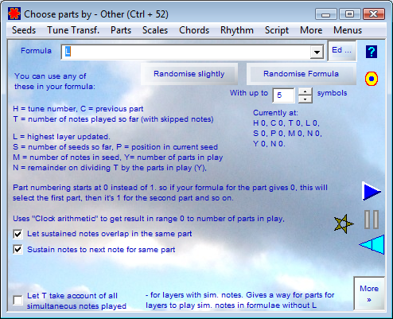Increase symbols count with up spinner arrow
This screenshot has height=319, width=393.
(x=305, y=91)
